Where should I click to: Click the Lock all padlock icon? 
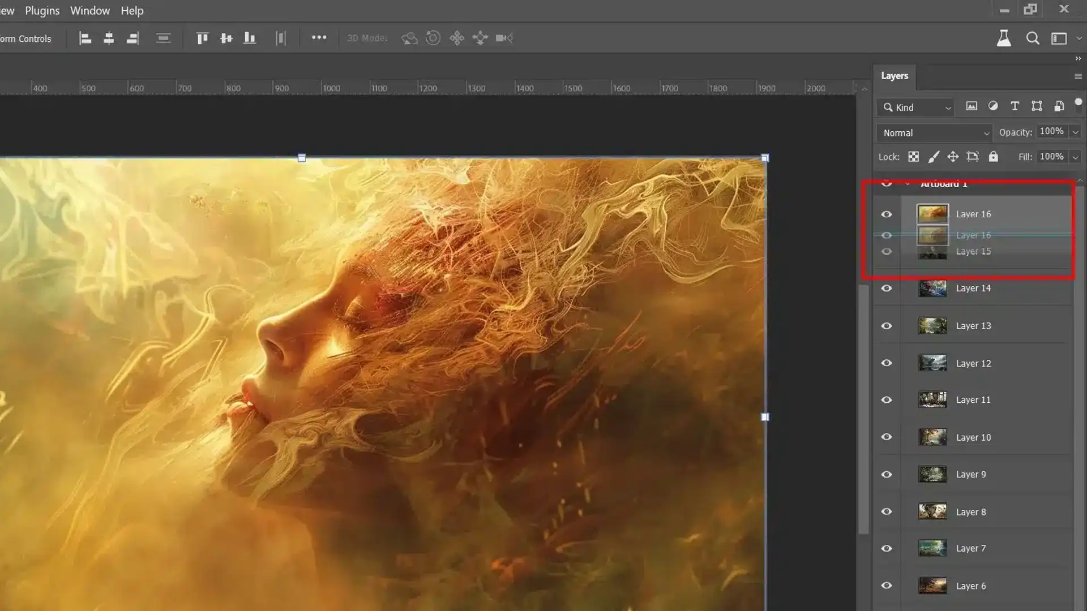click(993, 157)
